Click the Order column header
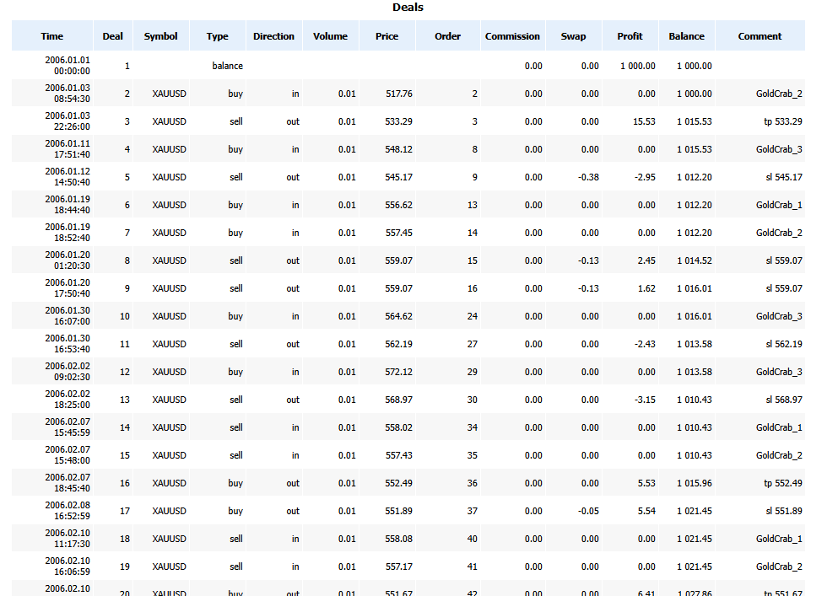Viewport: 827px width, 596px height. coord(447,35)
